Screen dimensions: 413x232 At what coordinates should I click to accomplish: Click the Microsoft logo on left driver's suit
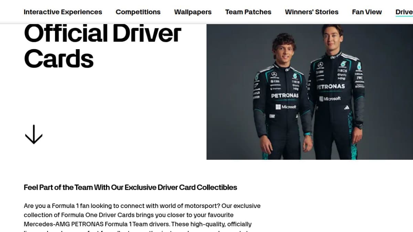tap(286, 107)
